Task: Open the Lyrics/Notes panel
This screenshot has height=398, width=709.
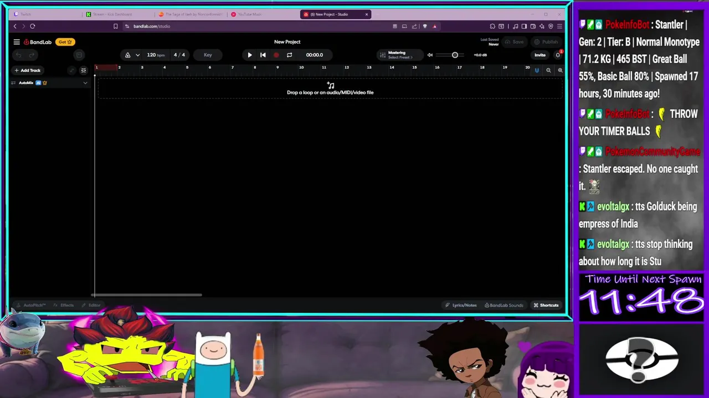Action: [461, 305]
